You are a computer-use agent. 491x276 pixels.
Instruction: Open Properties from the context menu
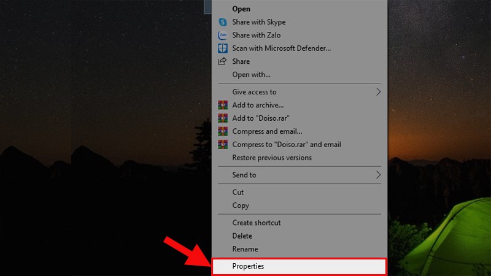[300, 266]
